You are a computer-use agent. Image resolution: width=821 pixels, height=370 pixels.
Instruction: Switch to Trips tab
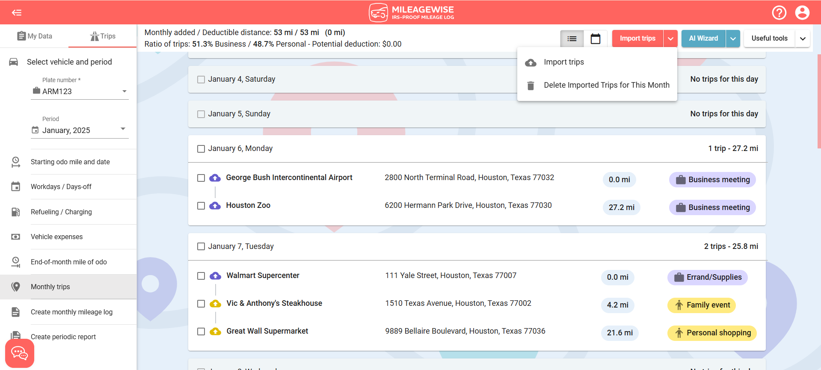click(x=103, y=36)
